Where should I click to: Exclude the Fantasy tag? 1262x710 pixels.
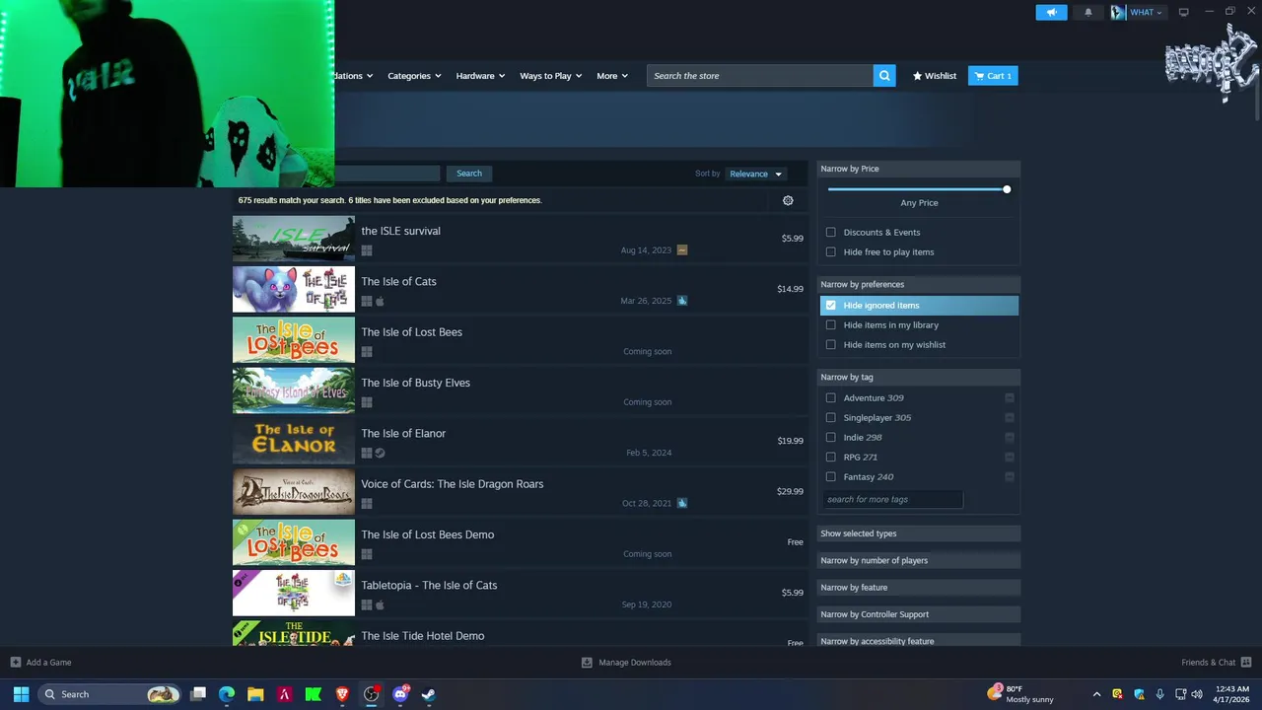(1010, 477)
